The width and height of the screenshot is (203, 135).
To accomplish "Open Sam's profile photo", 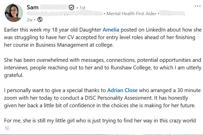I will point(14,13).
